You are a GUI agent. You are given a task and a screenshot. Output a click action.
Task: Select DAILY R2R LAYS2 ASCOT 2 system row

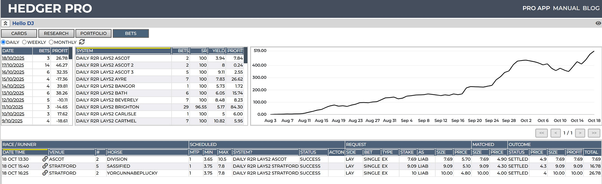coord(160,65)
